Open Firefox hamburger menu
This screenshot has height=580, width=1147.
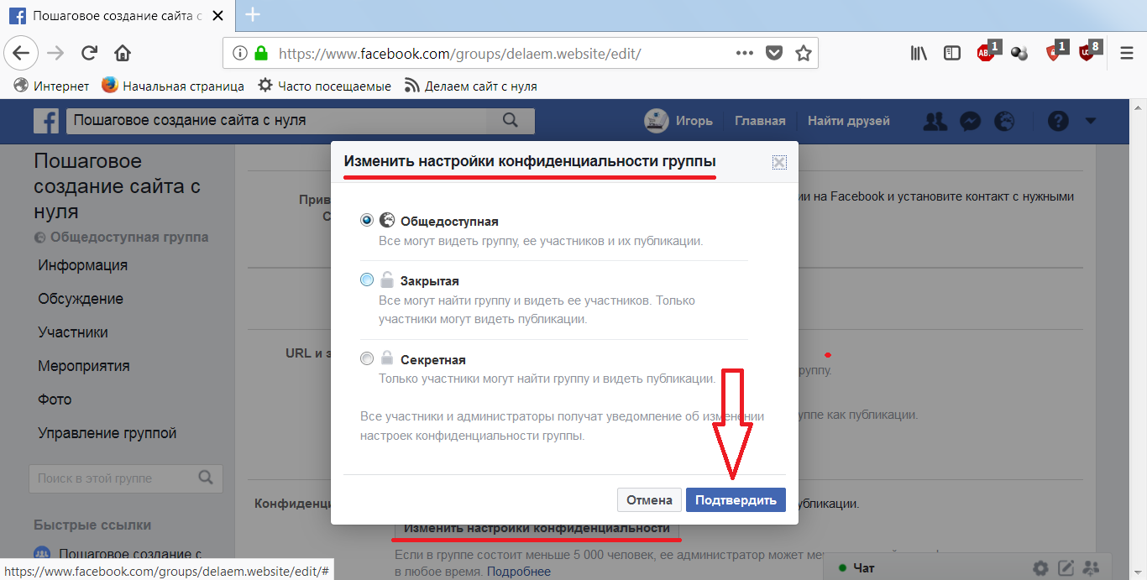(x=1127, y=53)
